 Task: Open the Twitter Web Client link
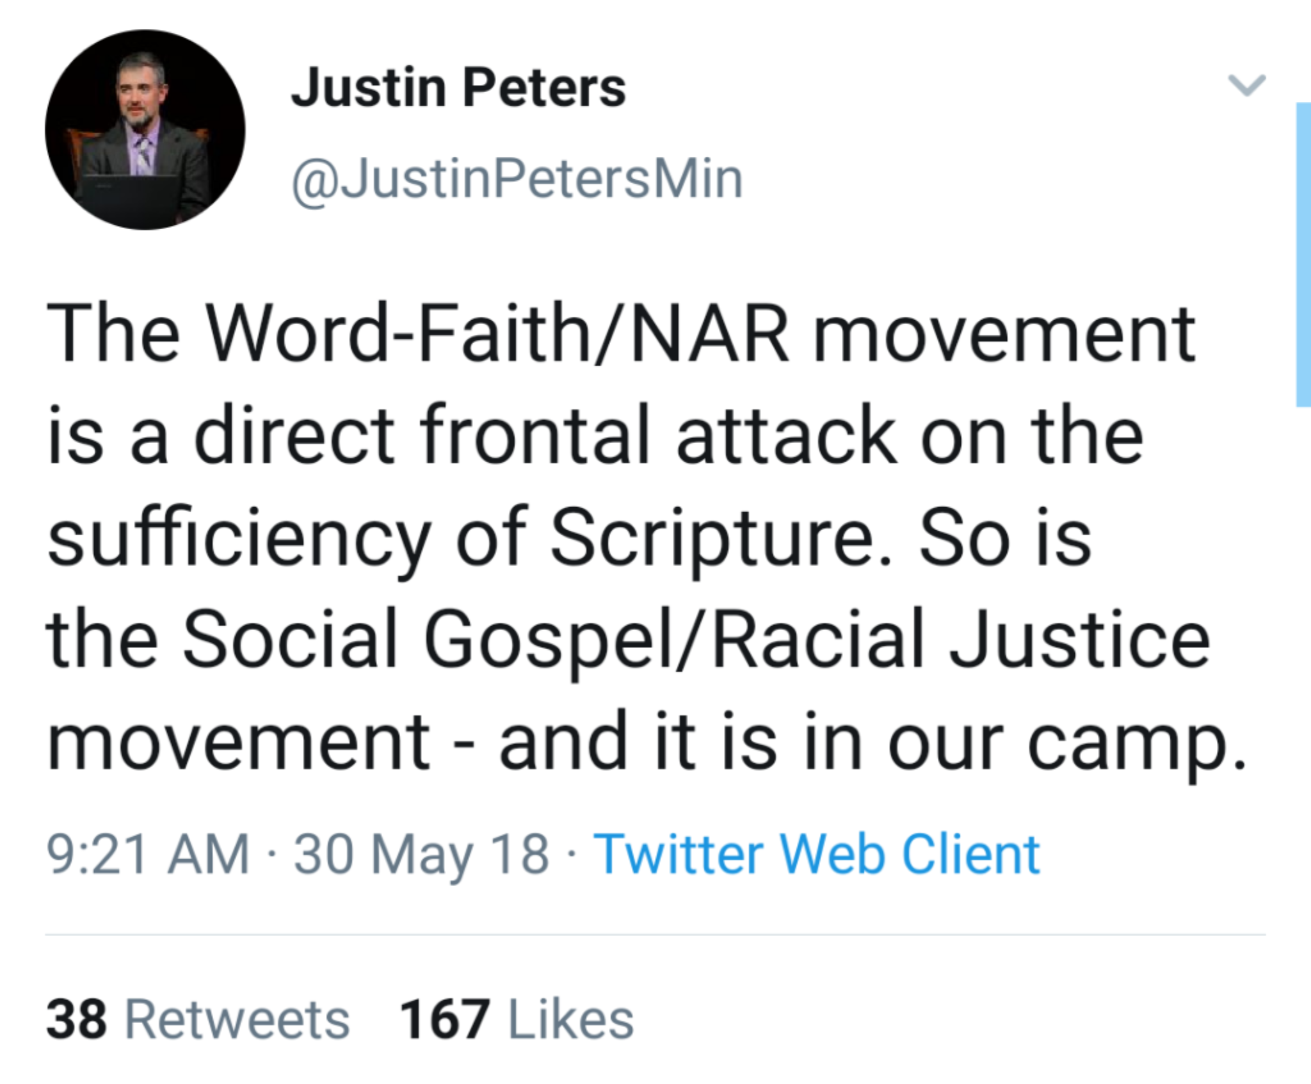[x=817, y=854]
